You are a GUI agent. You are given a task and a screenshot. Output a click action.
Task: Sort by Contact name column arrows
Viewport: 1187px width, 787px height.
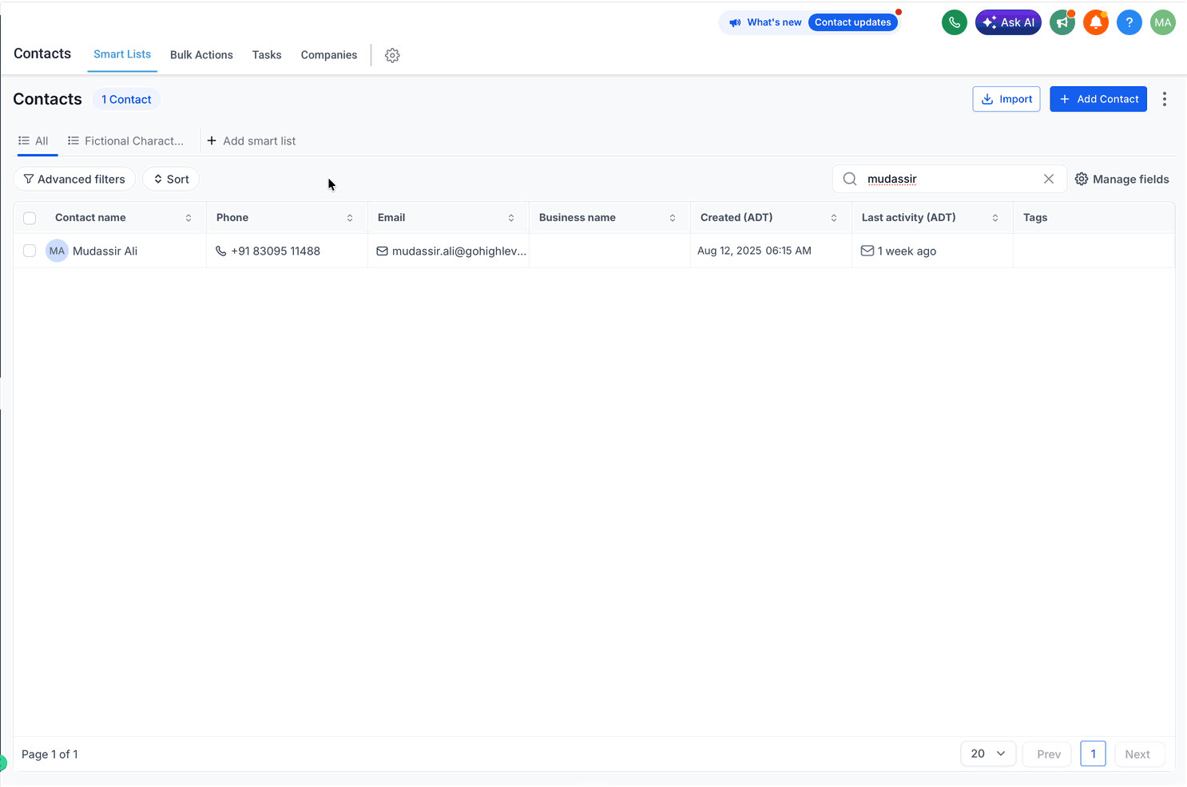pos(189,218)
